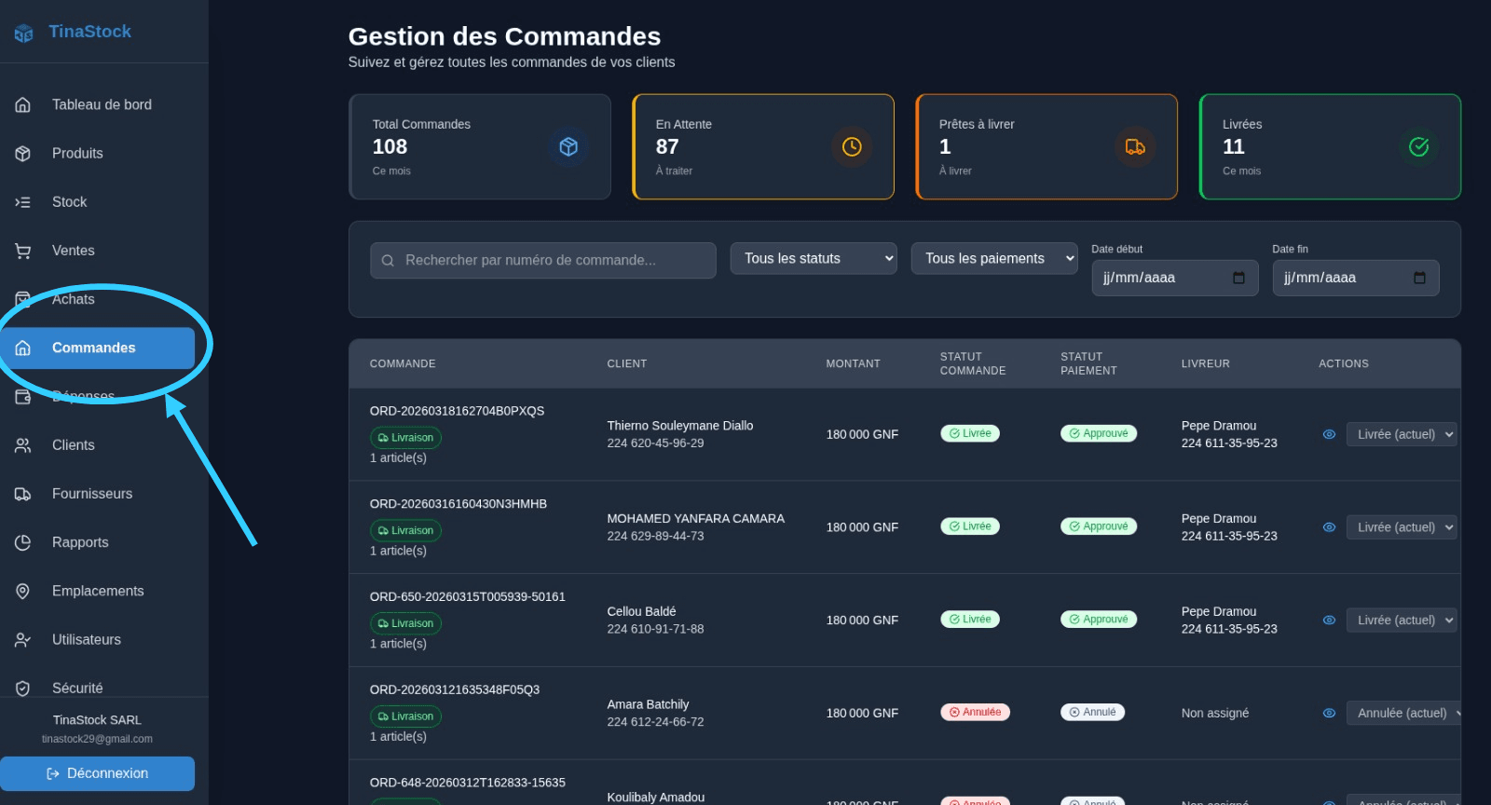Click the Date début input field
Viewport: 1491px width, 805px height.
(x=1175, y=278)
